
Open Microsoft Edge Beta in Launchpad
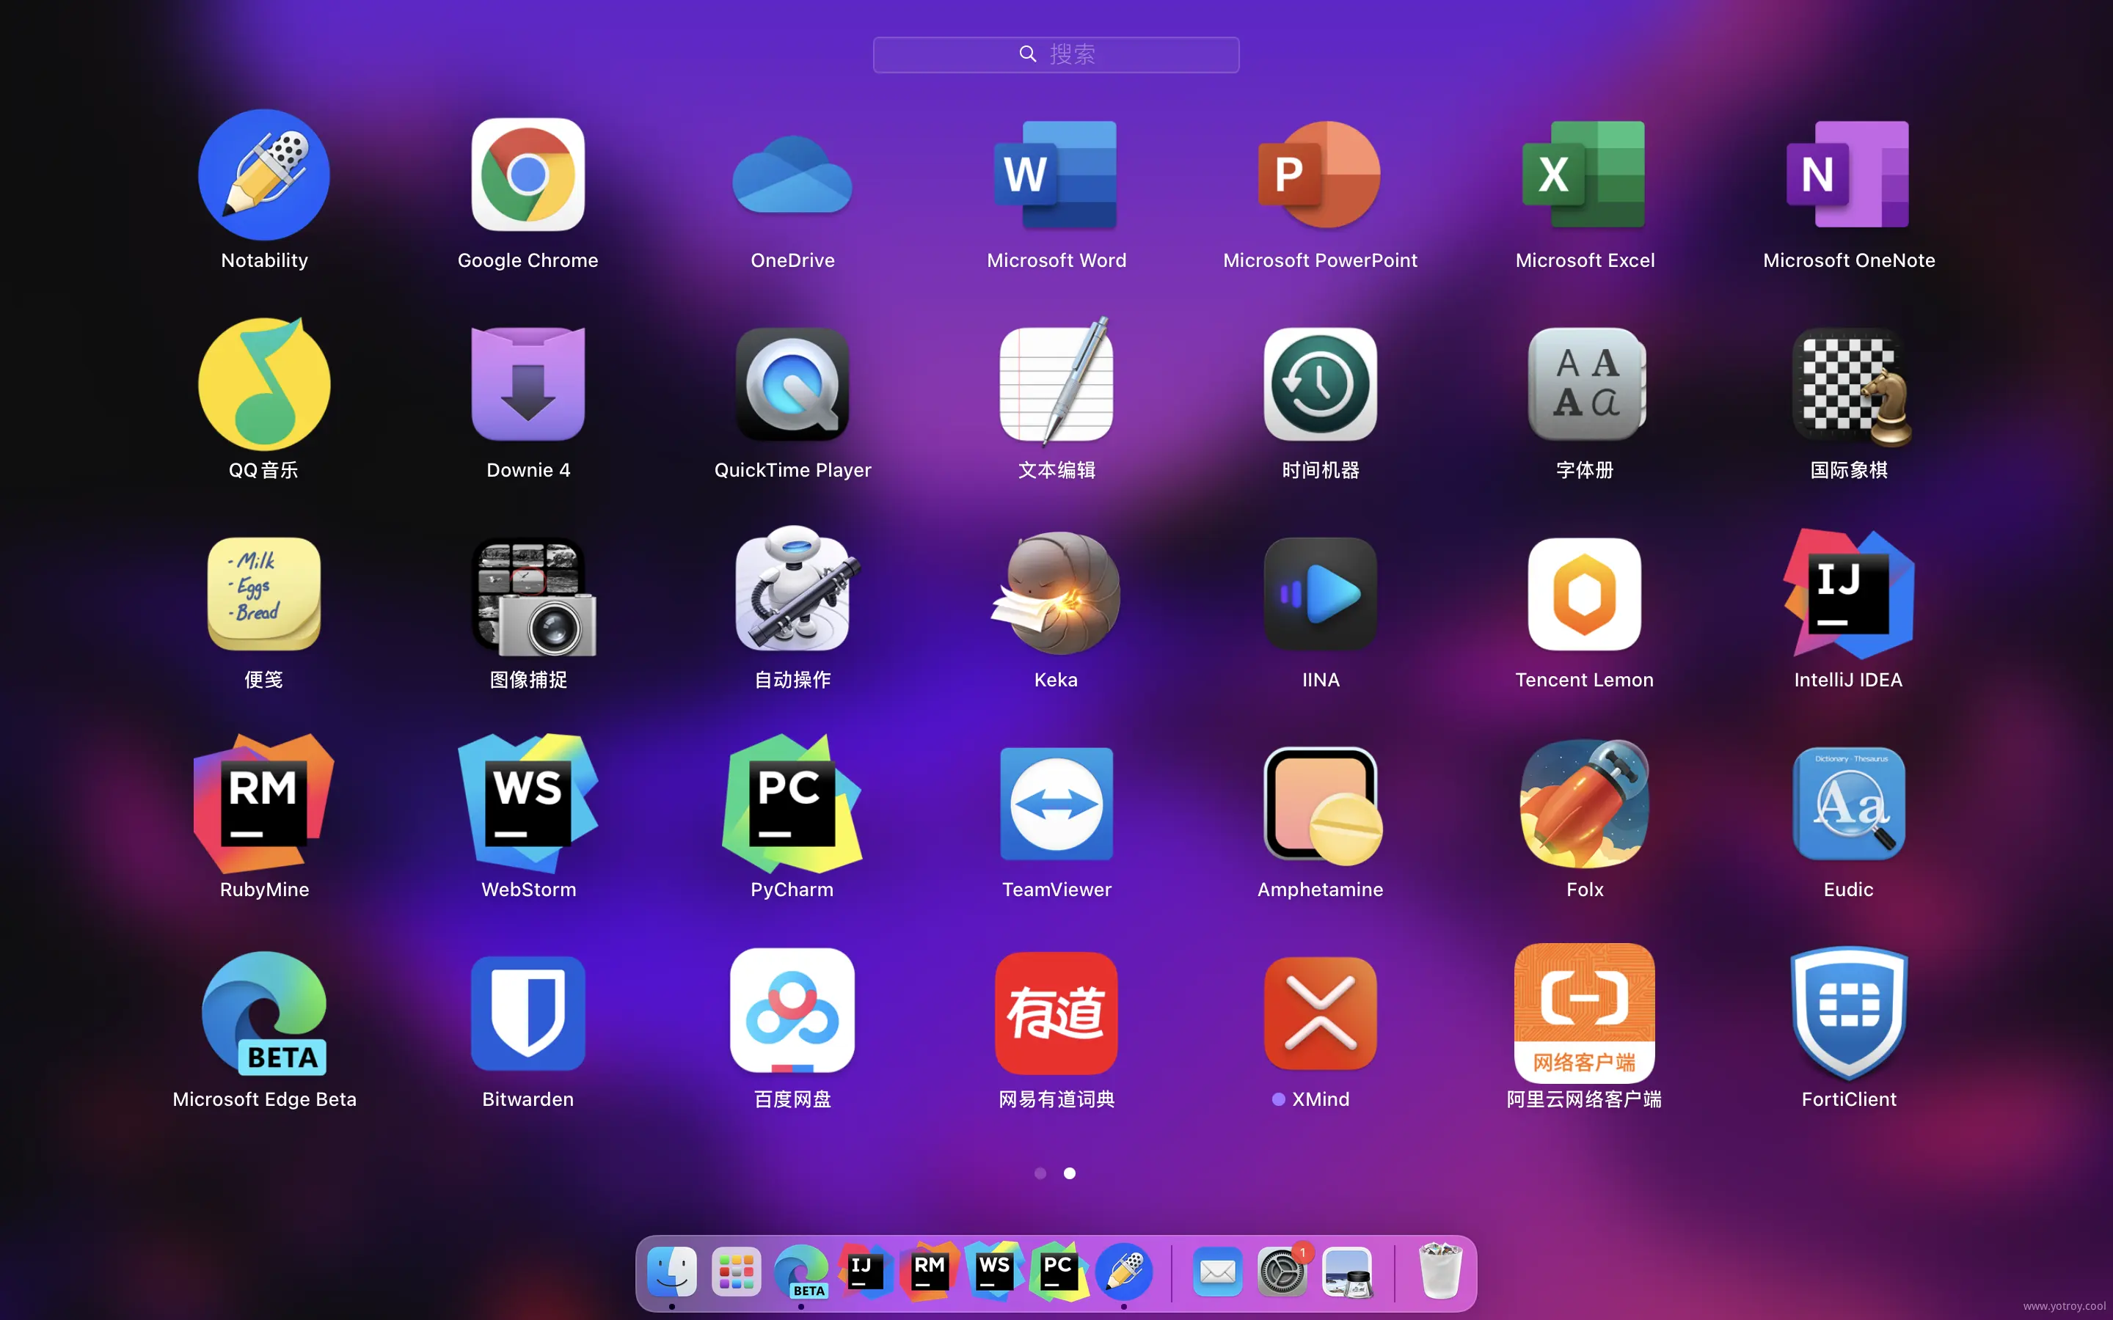pyautogui.click(x=263, y=1013)
